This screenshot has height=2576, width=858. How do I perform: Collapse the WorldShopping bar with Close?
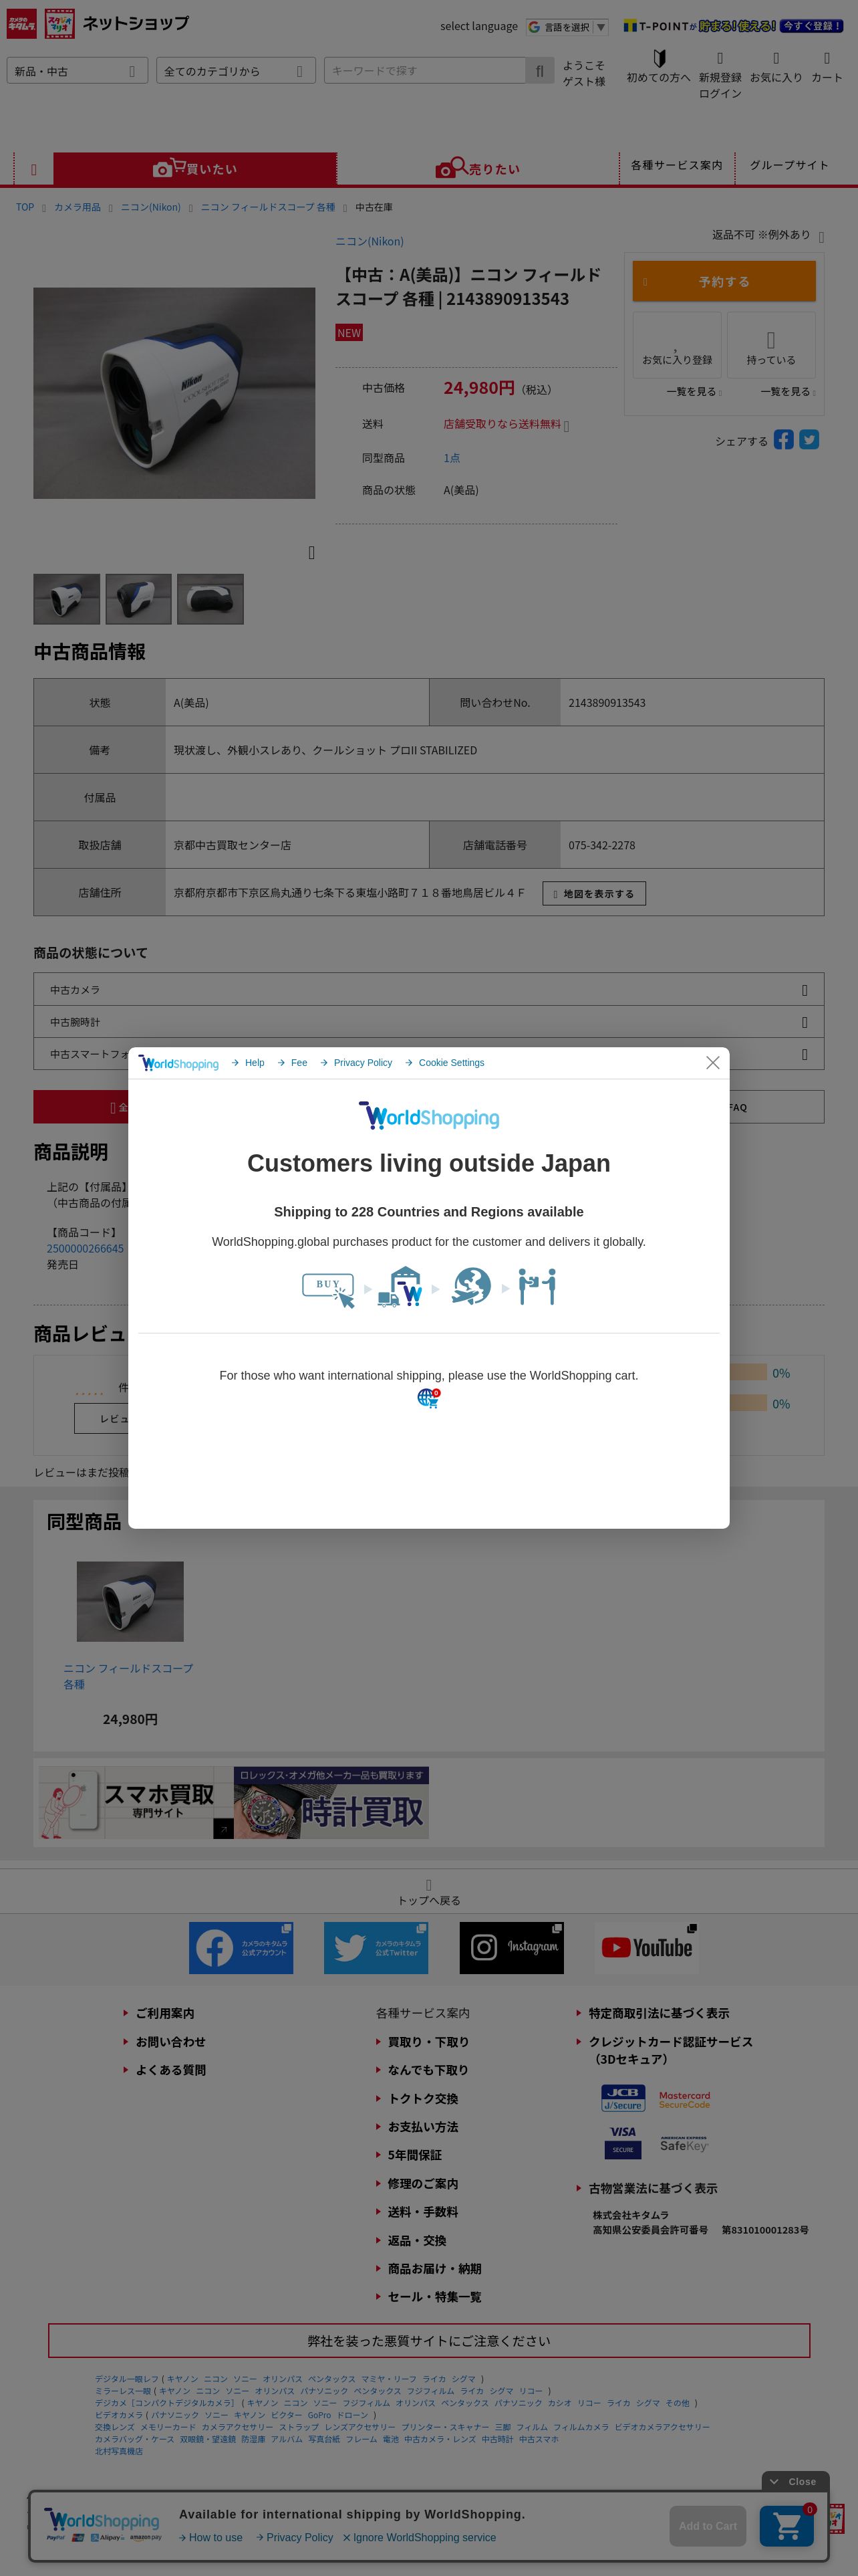coord(795,2481)
